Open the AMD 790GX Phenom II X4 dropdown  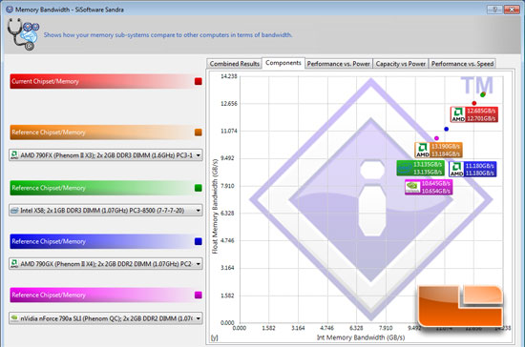point(106,264)
